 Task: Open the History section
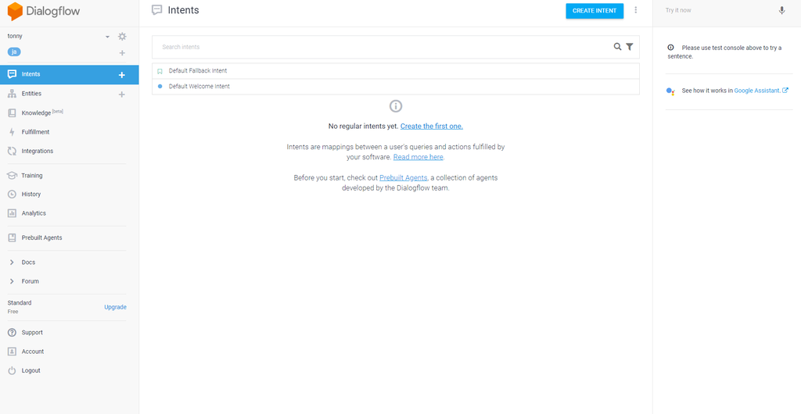[31, 195]
